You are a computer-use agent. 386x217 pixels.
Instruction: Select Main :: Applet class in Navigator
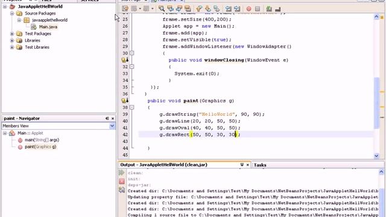pyautogui.click(x=30, y=133)
